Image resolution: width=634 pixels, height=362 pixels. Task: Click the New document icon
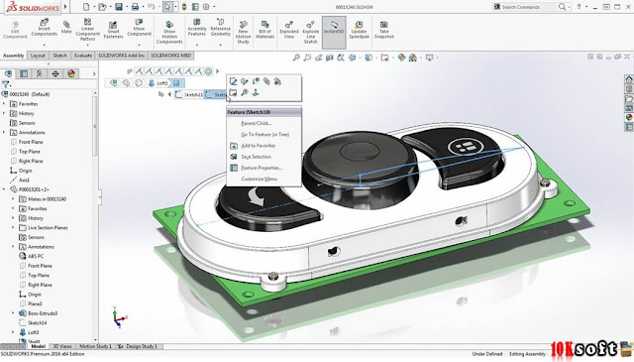coord(86,7)
